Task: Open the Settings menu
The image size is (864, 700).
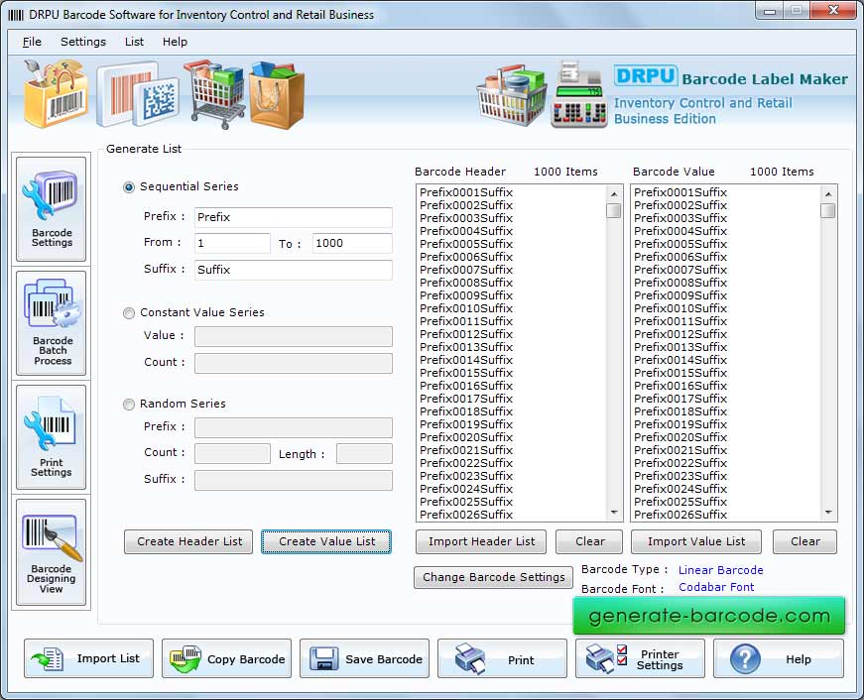Action: tap(83, 42)
